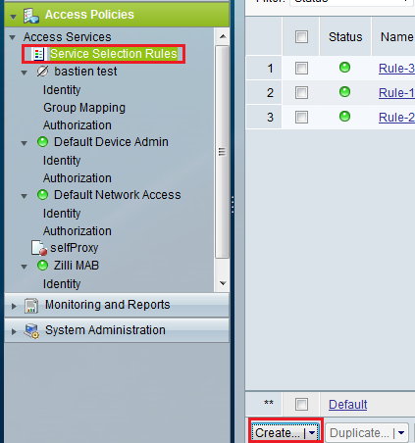
Task: Open Identity under bastien test
Action: tap(62, 90)
